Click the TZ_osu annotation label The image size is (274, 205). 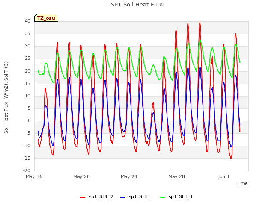tap(46, 18)
